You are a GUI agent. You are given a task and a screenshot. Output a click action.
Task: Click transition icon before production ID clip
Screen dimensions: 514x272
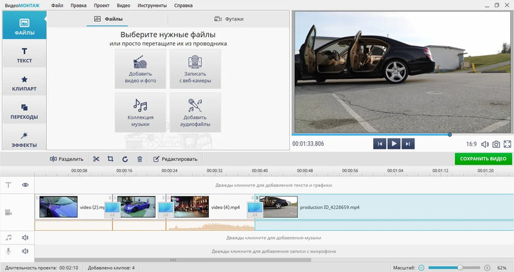coord(254,210)
